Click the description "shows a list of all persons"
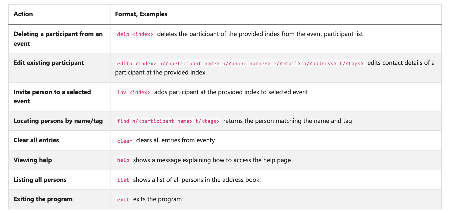The image size is (453, 213). (x=197, y=180)
